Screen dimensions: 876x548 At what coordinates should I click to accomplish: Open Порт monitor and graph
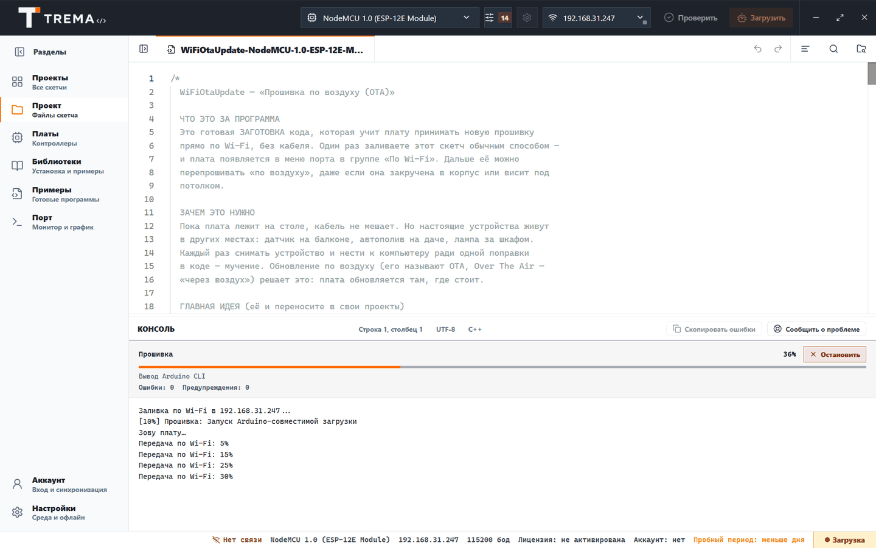click(x=64, y=222)
